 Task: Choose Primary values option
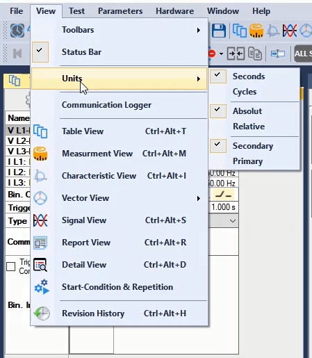pos(247,161)
